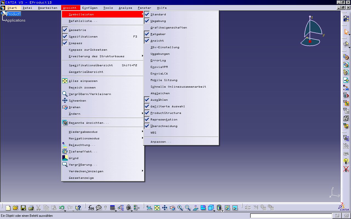Image resolution: width=351 pixels, height=219 pixels.
Task: Select Applications node in tree
Action: point(15,20)
